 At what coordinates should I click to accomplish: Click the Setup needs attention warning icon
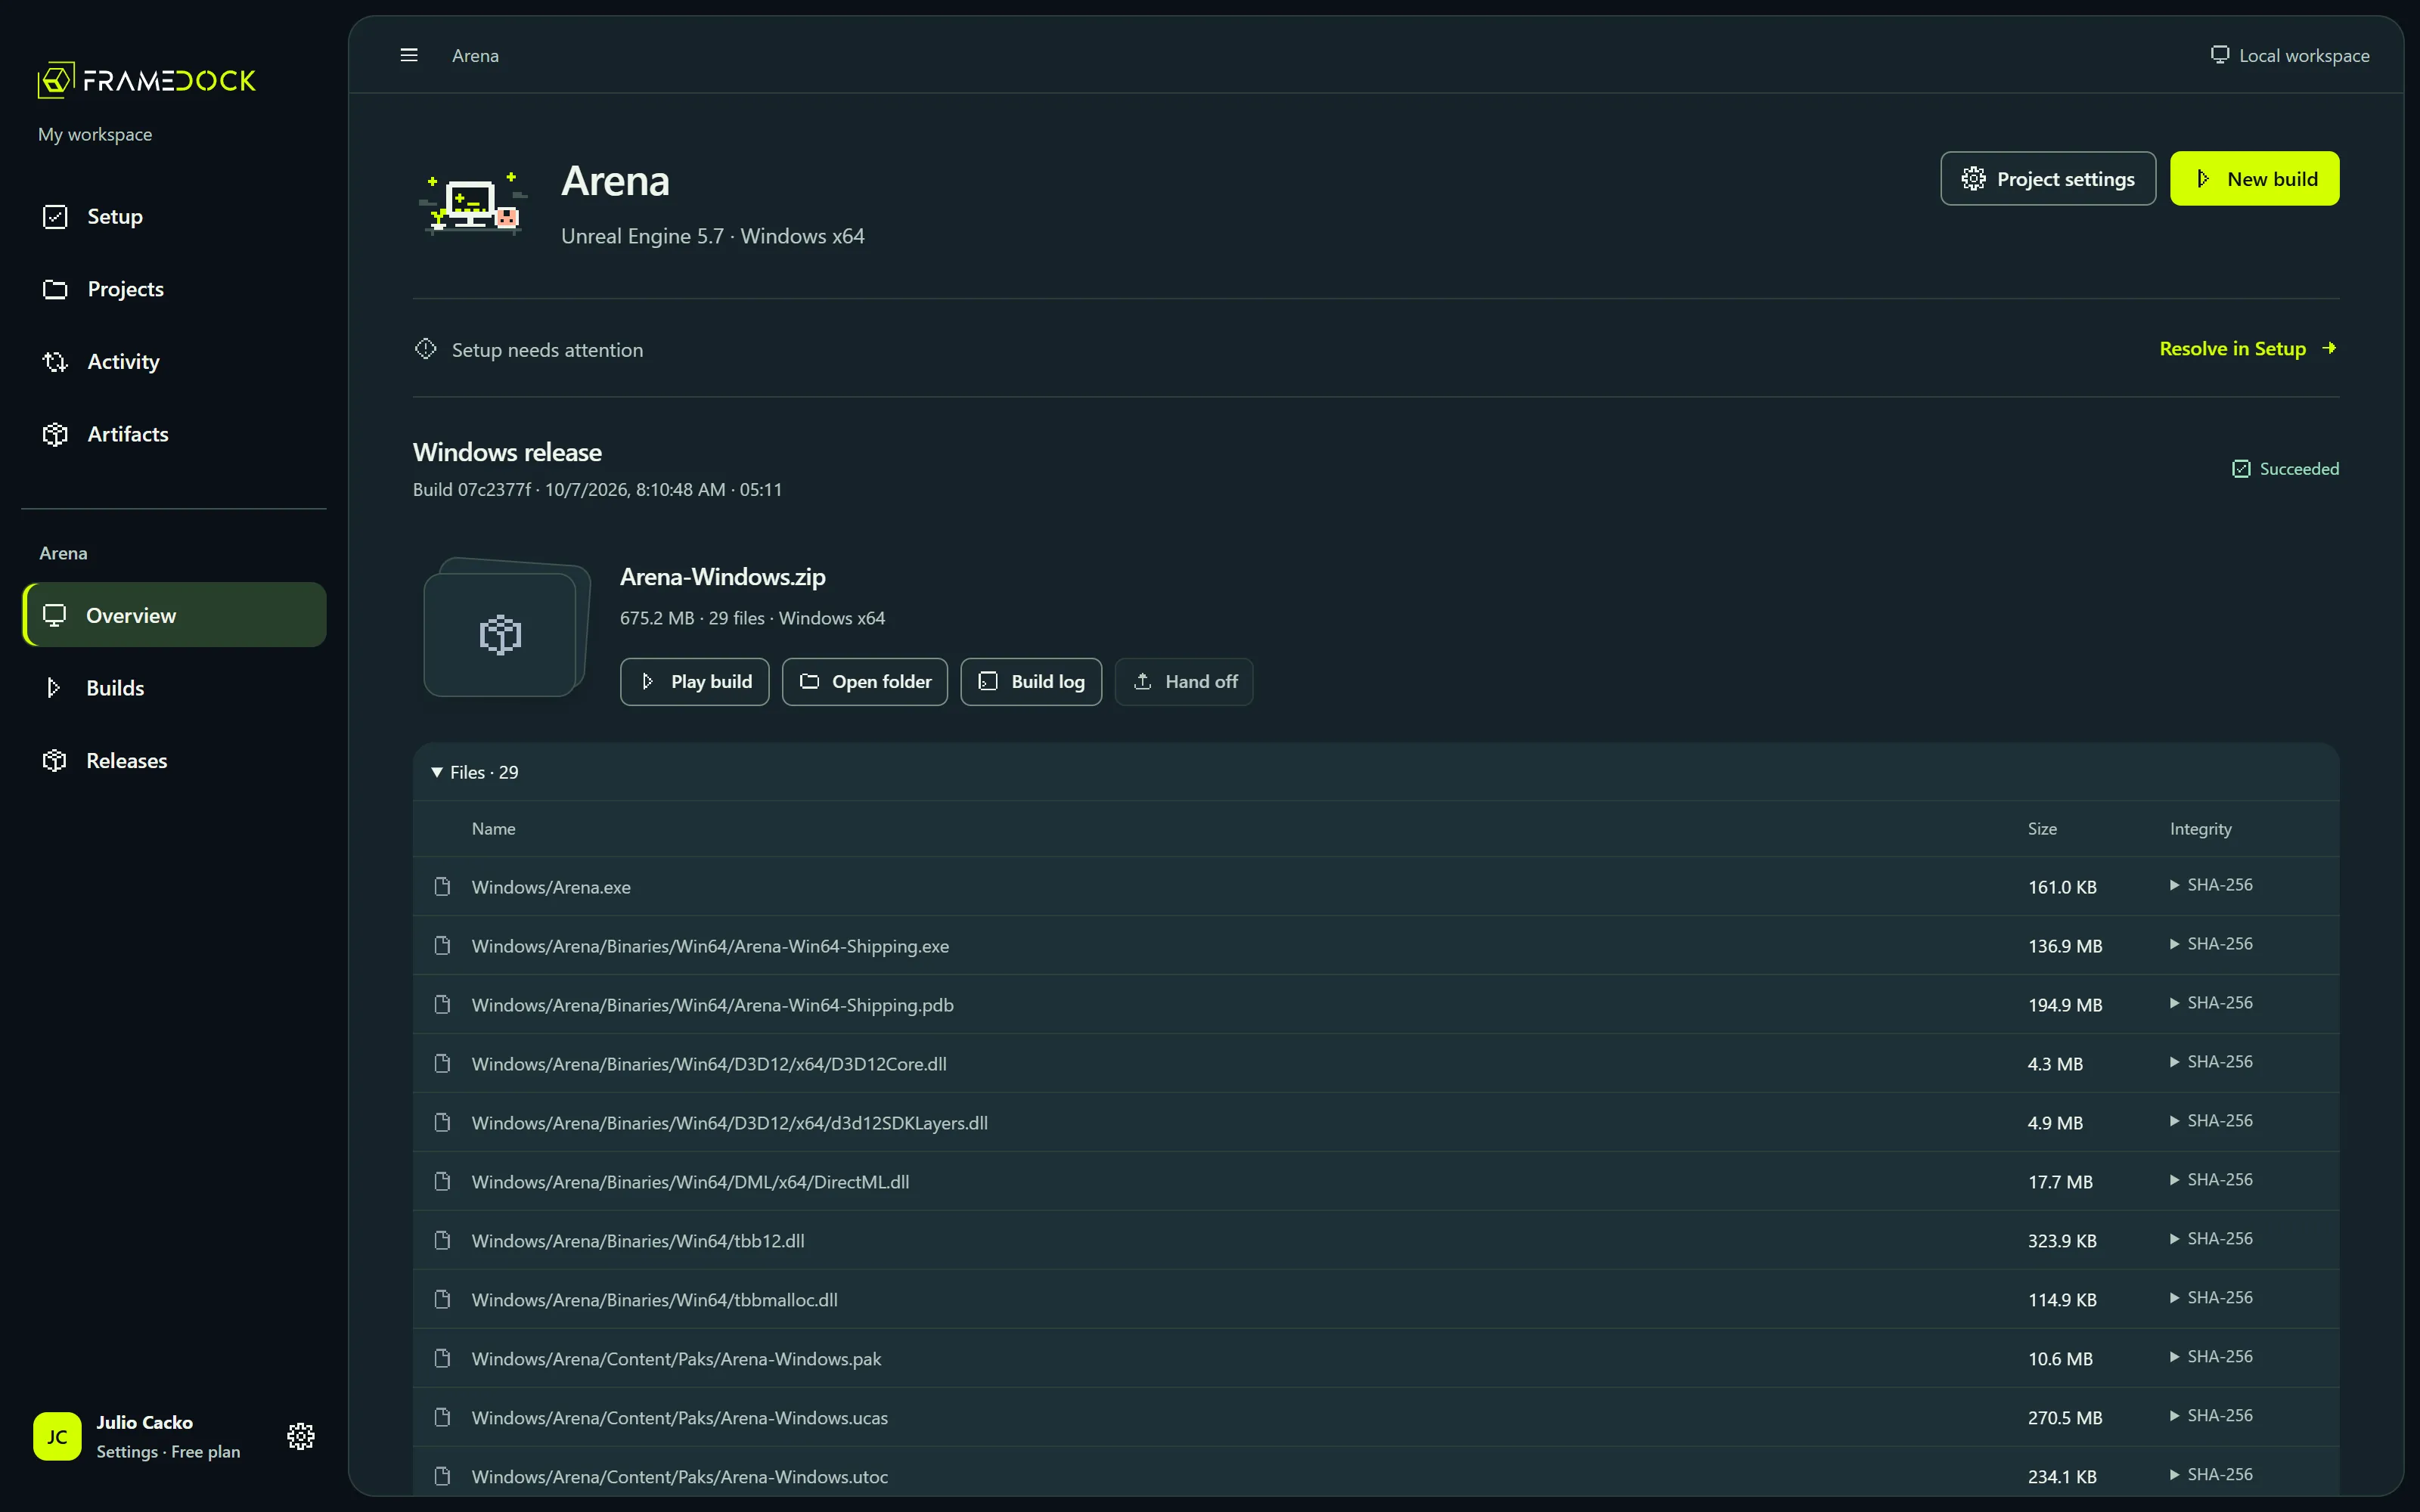(426, 349)
